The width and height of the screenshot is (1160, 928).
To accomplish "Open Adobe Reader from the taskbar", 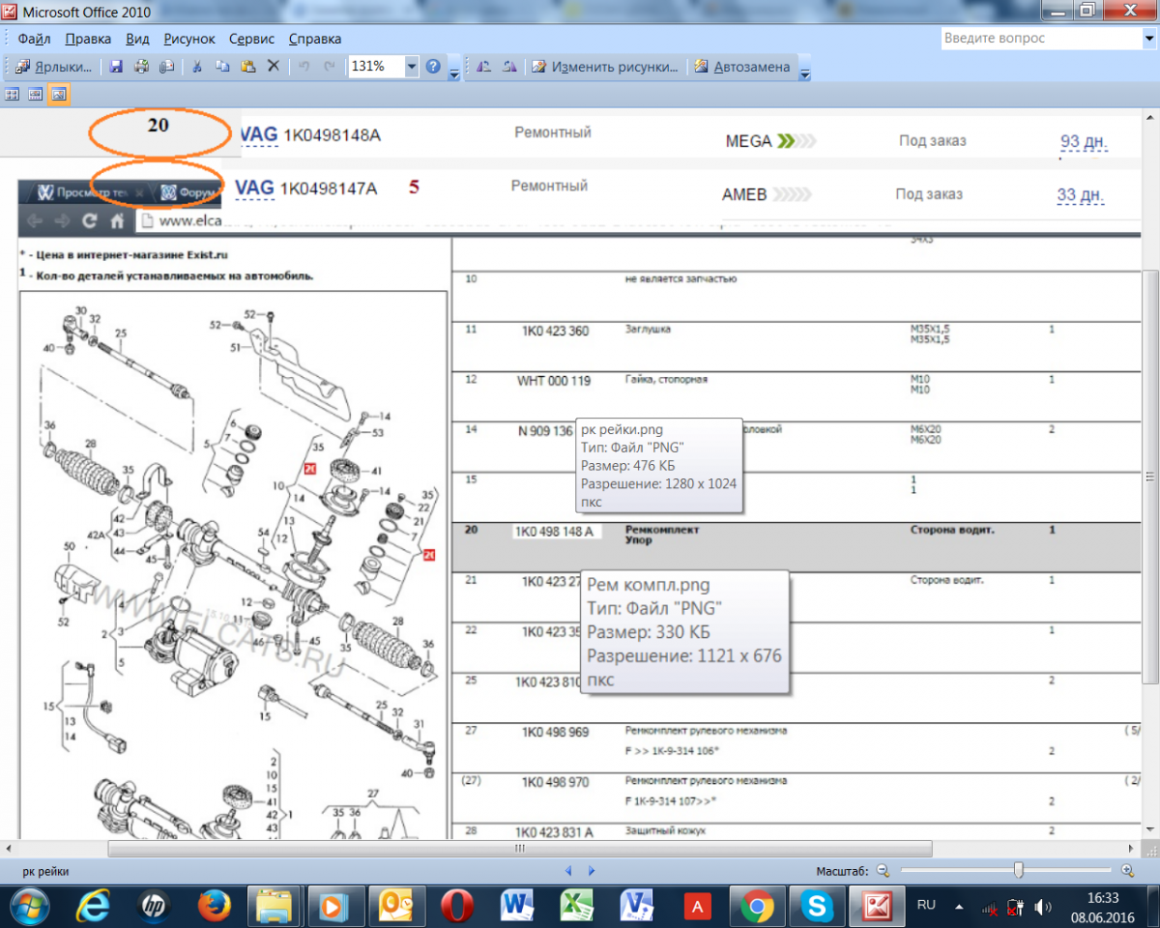I will 697,907.
